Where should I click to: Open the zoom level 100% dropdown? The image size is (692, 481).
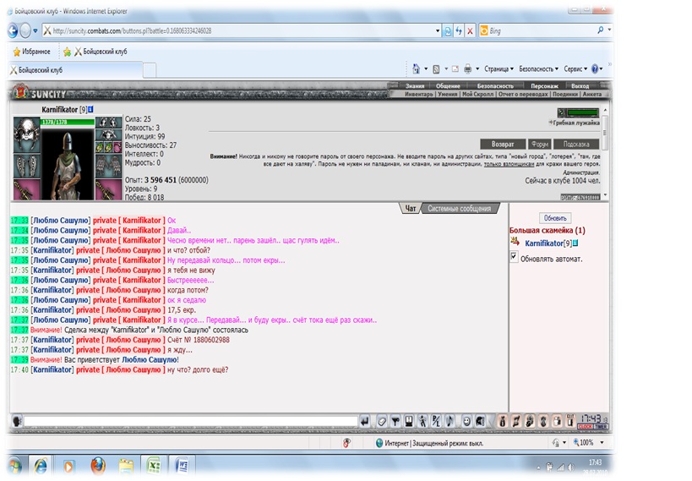click(x=602, y=442)
